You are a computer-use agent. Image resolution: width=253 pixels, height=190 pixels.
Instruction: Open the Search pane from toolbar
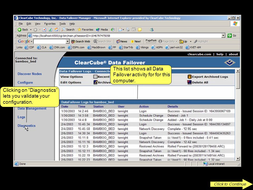(x=68, y=30)
